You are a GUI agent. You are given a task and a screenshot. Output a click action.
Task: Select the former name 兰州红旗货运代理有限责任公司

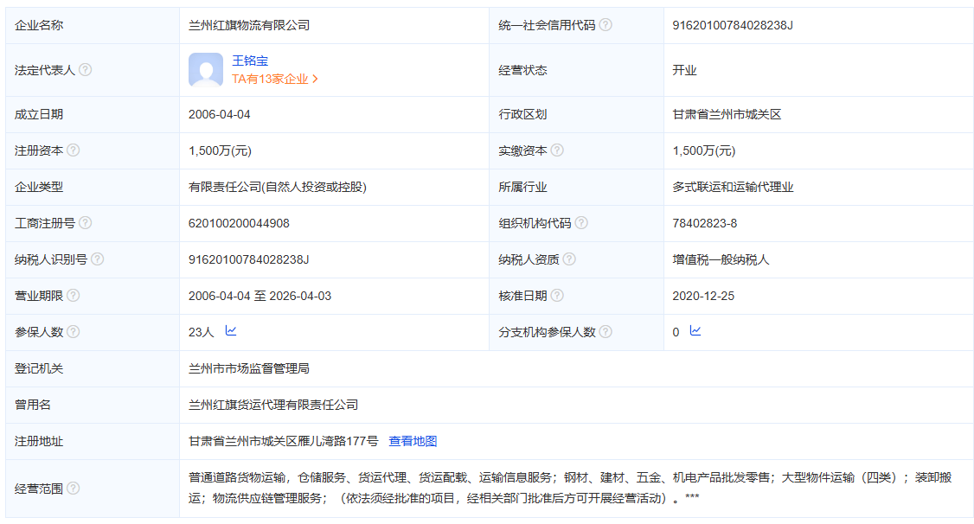pos(273,405)
